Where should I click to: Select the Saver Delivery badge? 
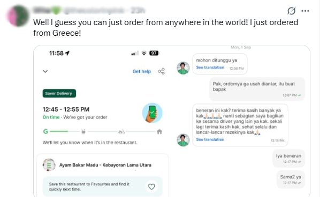[59, 93]
